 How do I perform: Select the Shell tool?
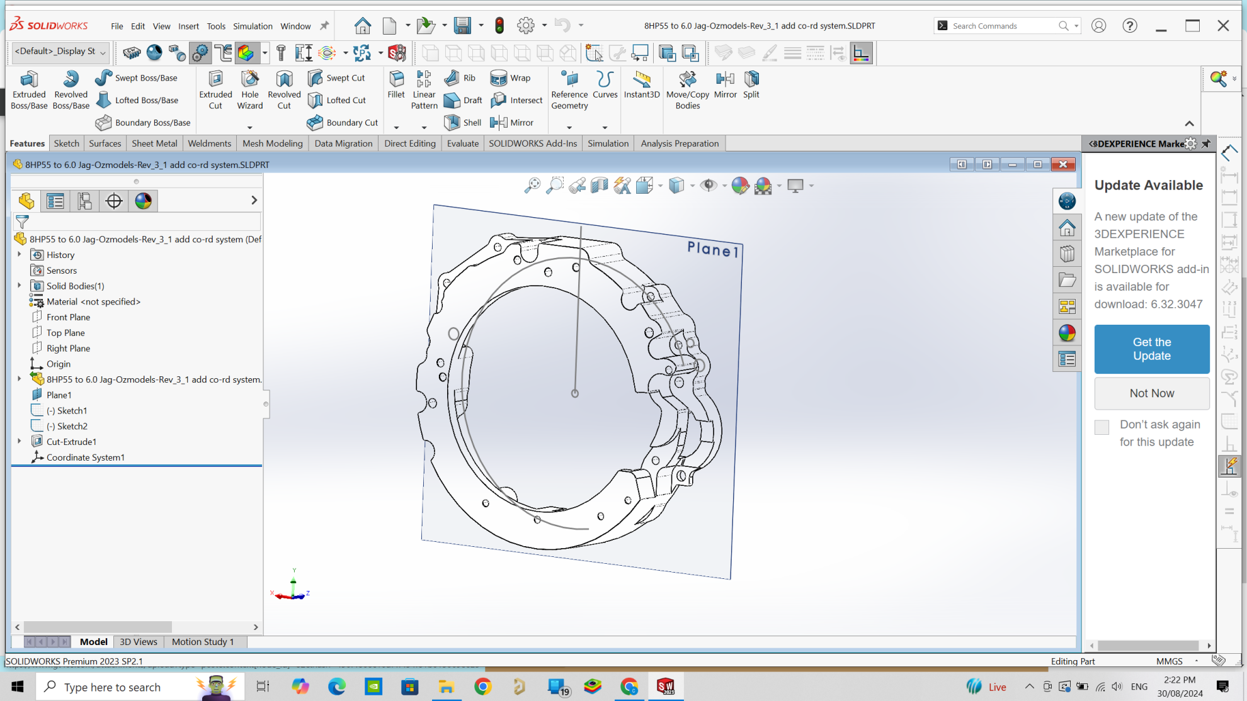click(462, 123)
